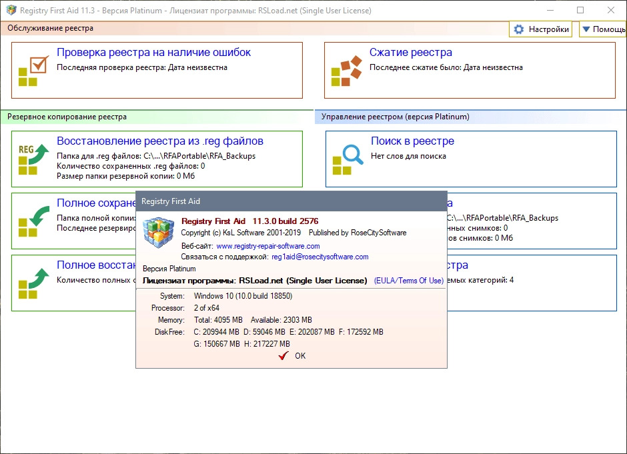Click text Последняя проверка реестра: Дата неизвестна
The image size is (627, 454).
(142, 67)
